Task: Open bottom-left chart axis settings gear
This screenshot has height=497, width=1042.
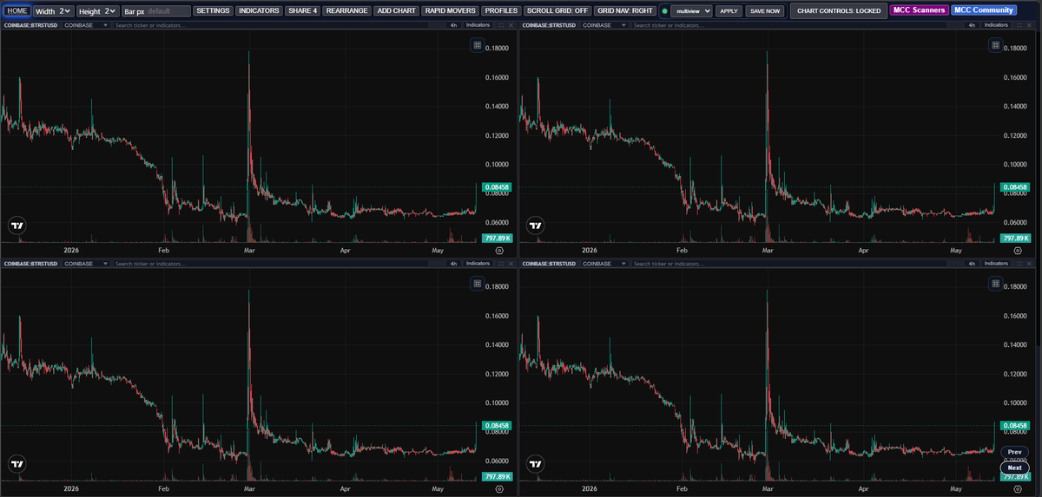Action: 498,489
